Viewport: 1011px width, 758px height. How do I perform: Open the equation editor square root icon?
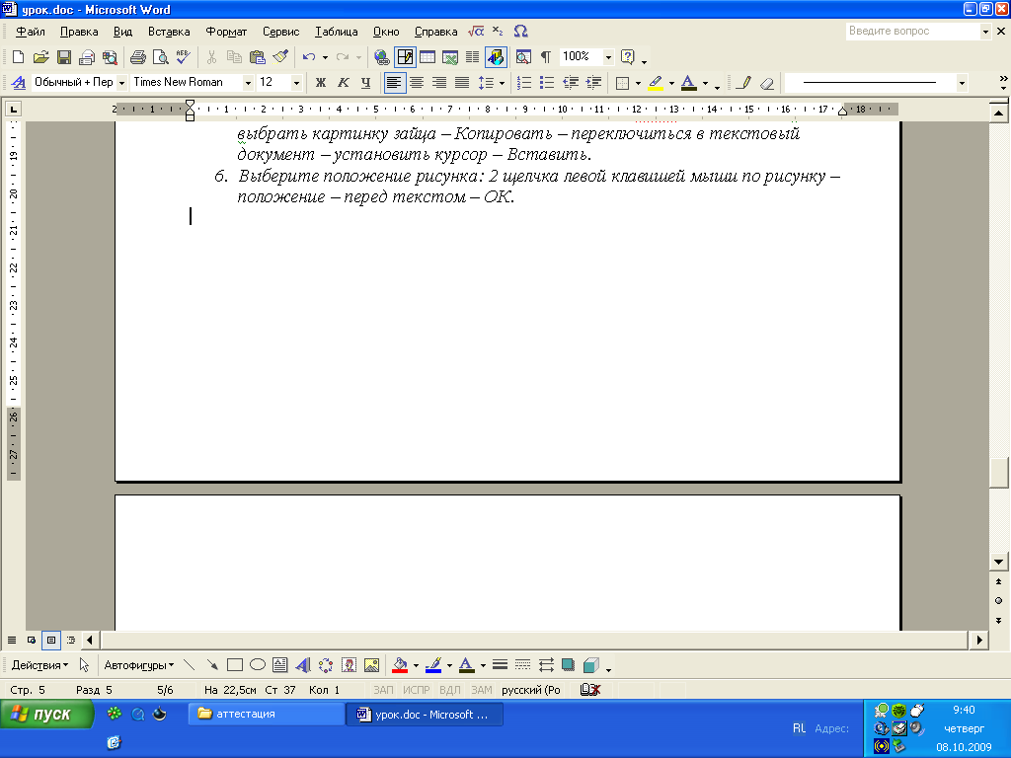tap(476, 31)
